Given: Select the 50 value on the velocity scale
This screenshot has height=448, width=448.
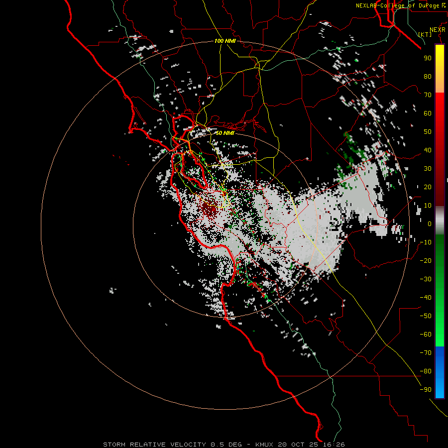Looking at the screenshot, I should pyautogui.click(x=428, y=132).
